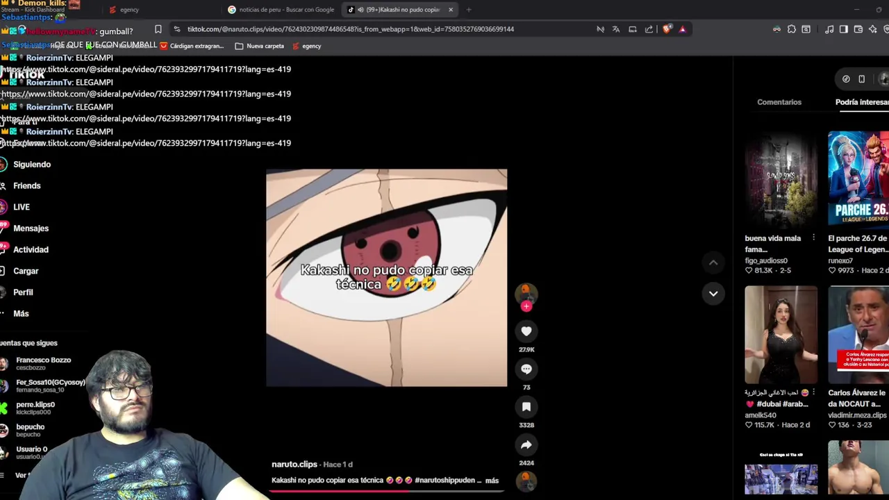Switch to the Podría interesarte tab

[862, 102]
